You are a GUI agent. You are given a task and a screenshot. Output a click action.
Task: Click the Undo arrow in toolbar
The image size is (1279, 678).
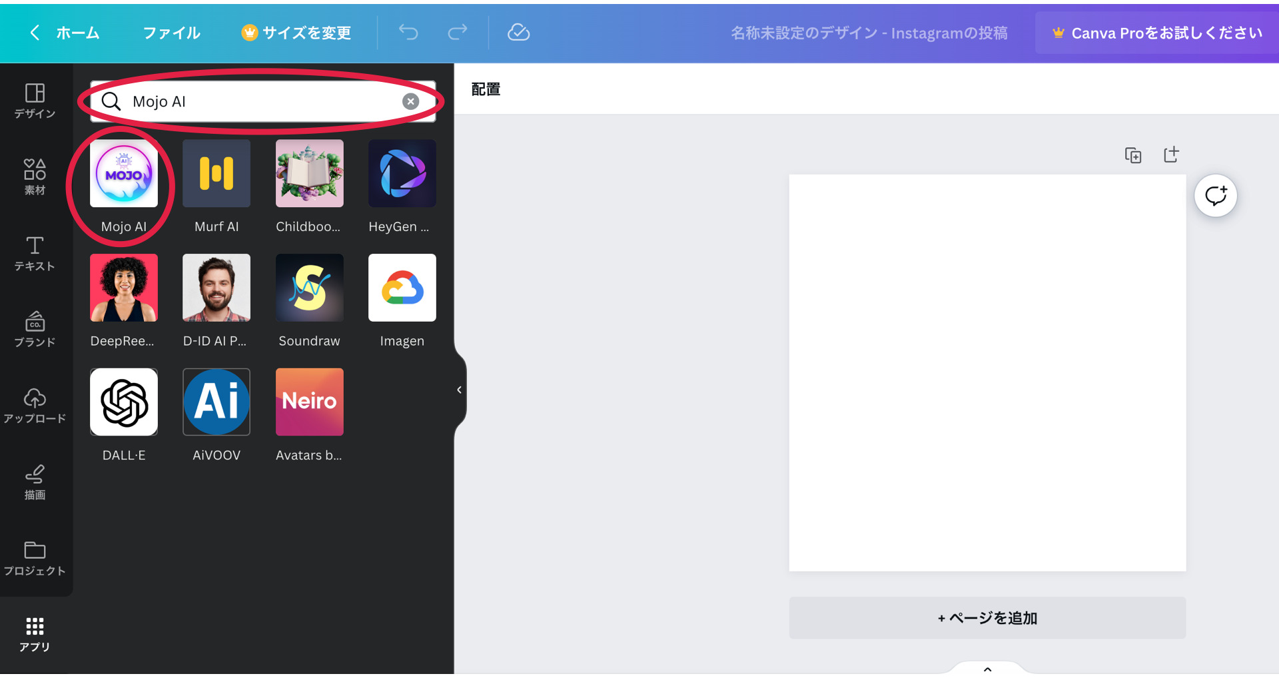408,33
